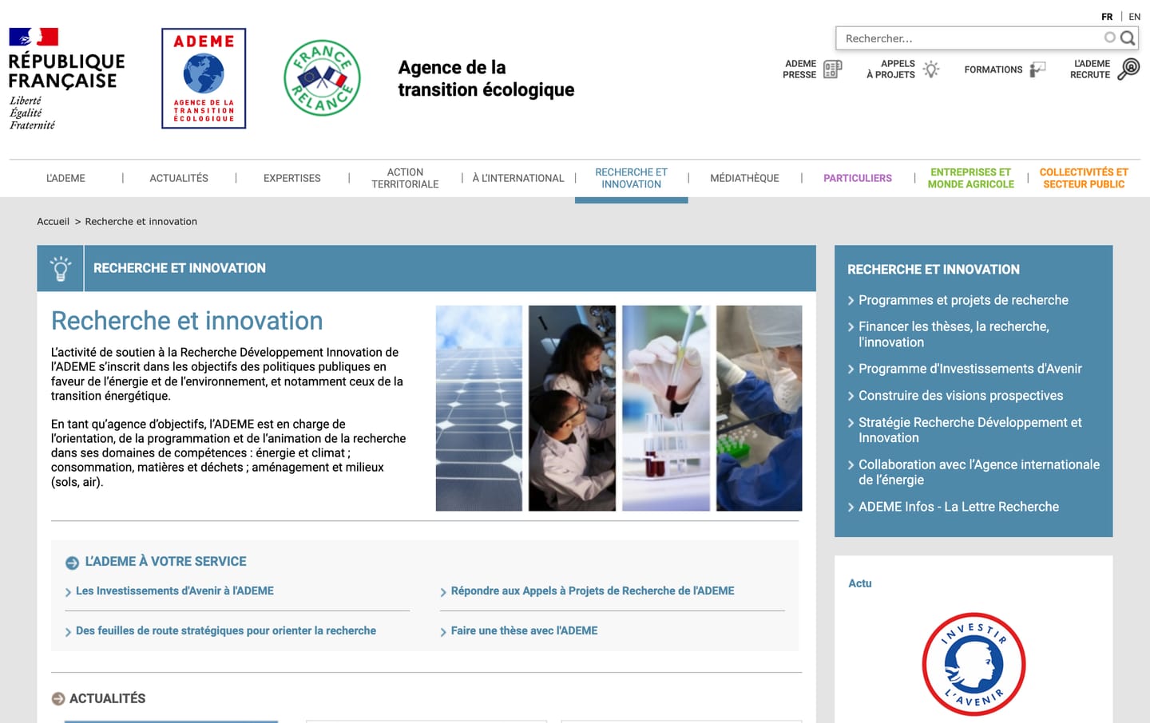The height and width of the screenshot is (723, 1150).
Task: Open Stratégie Recherche Développement et Innovation
Action: (970, 430)
